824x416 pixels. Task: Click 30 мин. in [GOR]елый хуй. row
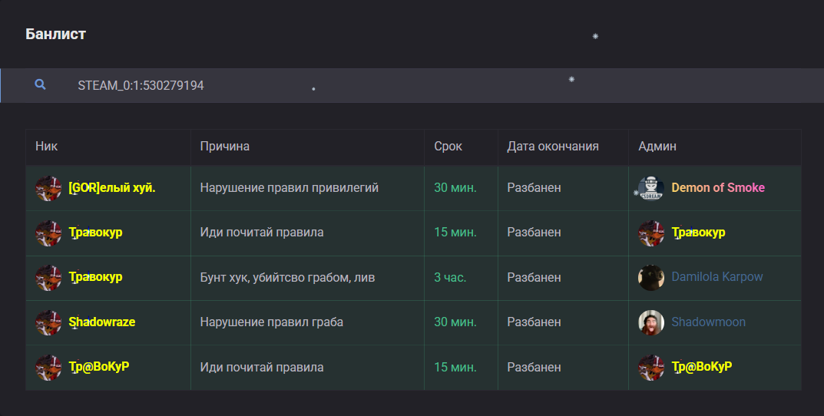[455, 187]
